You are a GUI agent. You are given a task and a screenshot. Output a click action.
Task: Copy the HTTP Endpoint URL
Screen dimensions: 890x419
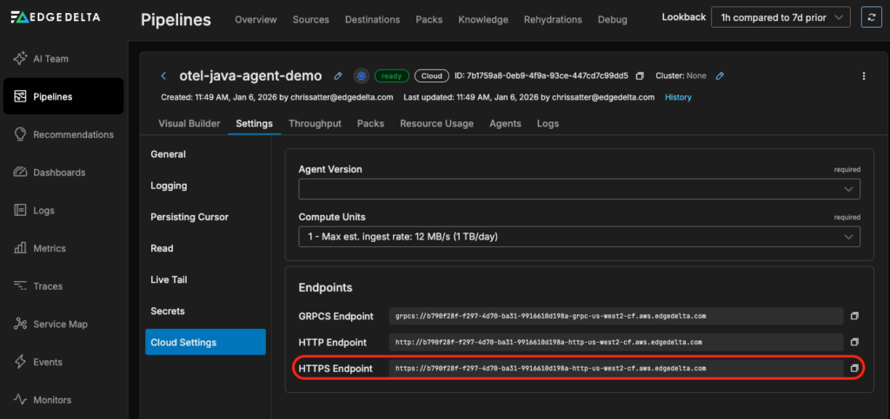coord(853,342)
